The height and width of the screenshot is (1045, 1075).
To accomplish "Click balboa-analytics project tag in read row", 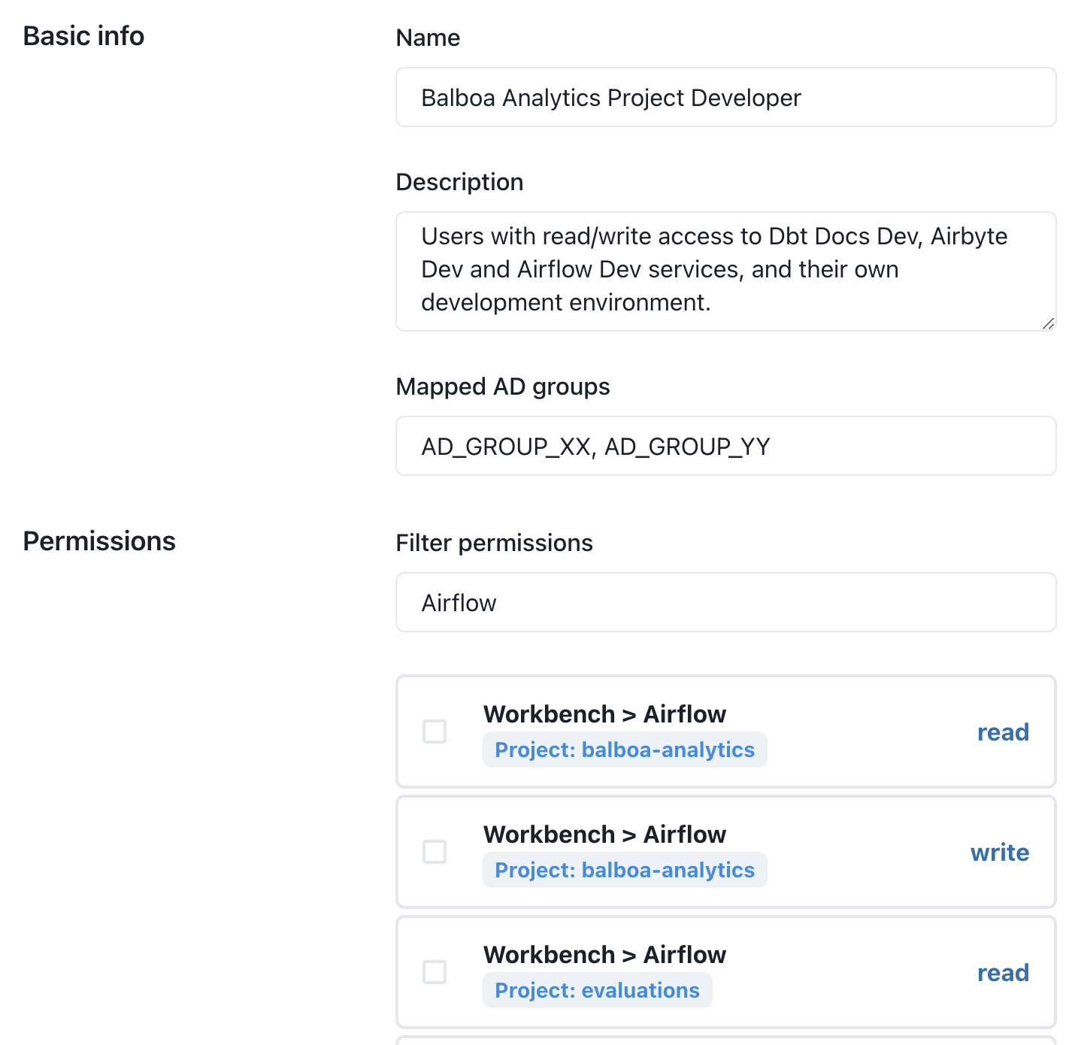I will pos(625,750).
